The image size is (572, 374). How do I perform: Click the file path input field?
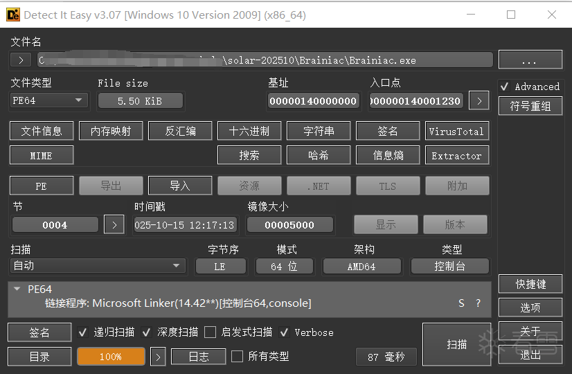tap(265, 60)
